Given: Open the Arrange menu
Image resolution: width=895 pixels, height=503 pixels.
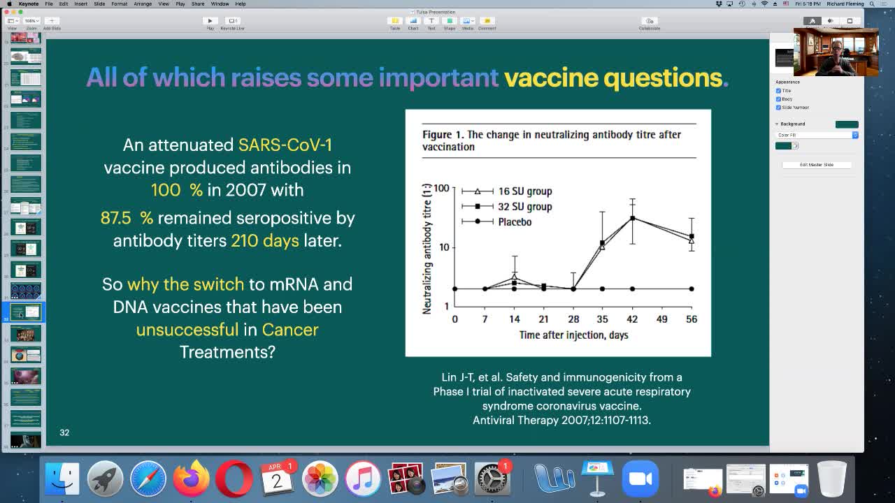Looking at the screenshot, I should pyautogui.click(x=143, y=3).
